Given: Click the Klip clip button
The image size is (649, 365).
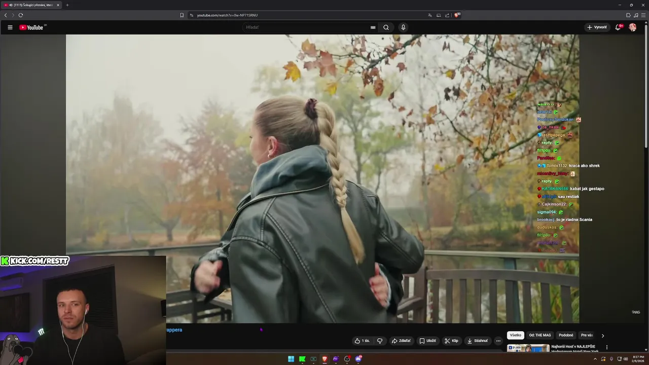Looking at the screenshot, I should (x=451, y=341).
